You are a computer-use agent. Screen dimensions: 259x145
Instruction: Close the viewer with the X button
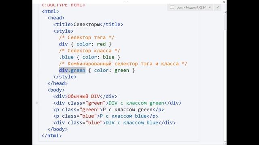tap(224, 2)
